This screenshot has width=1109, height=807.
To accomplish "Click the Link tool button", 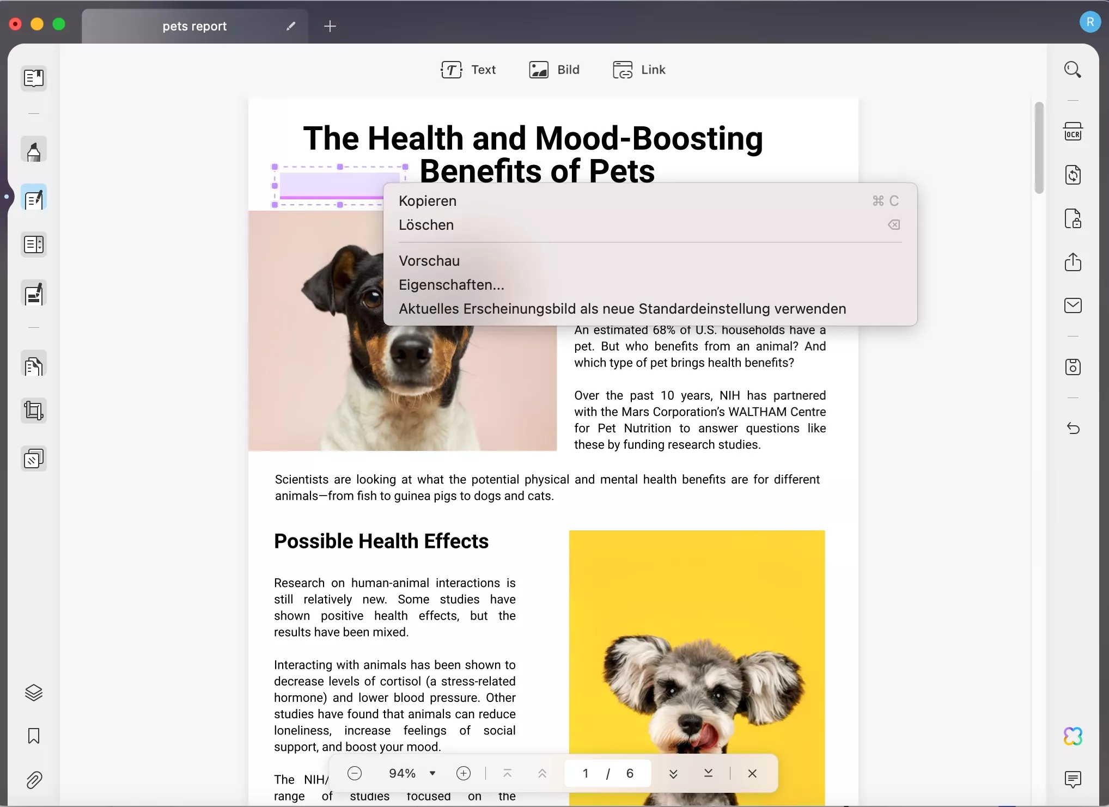I will [x=639, y=70].
